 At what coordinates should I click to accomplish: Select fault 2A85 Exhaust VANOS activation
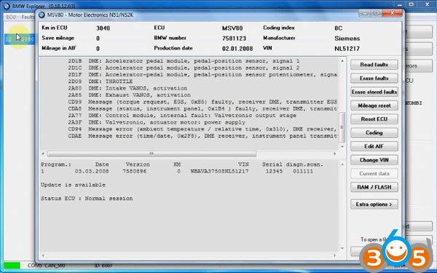(x=130, y=95)
